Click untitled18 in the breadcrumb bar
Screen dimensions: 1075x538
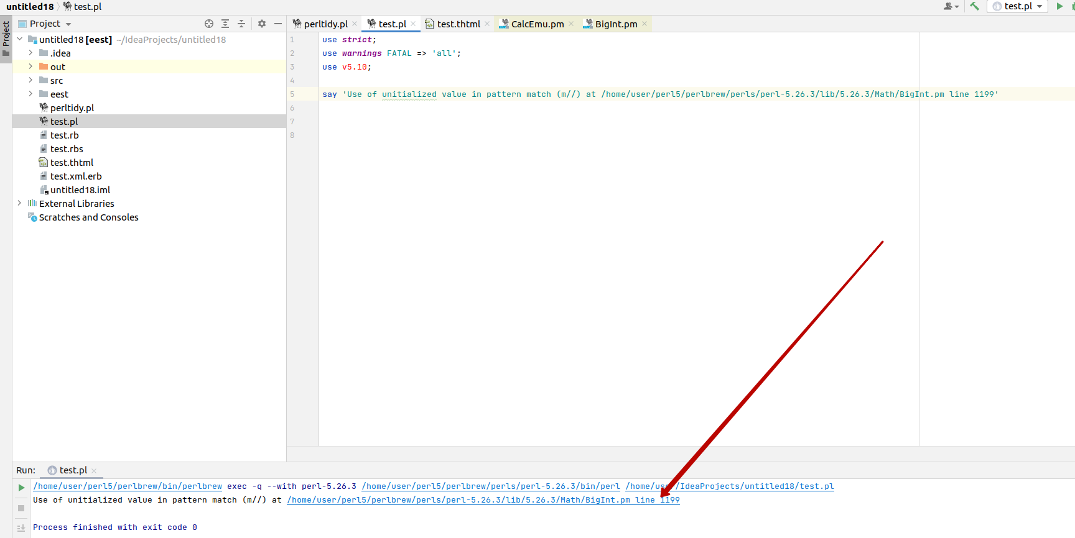30,6
